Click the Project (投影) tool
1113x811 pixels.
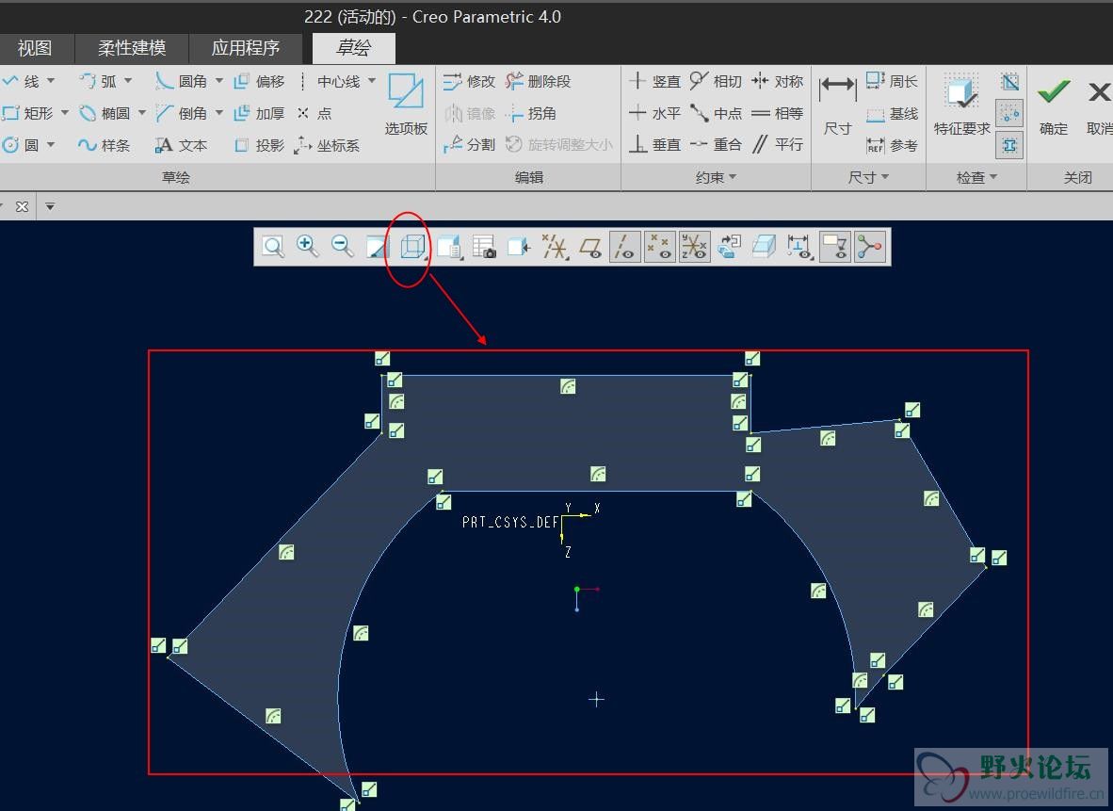coord(260,145)
